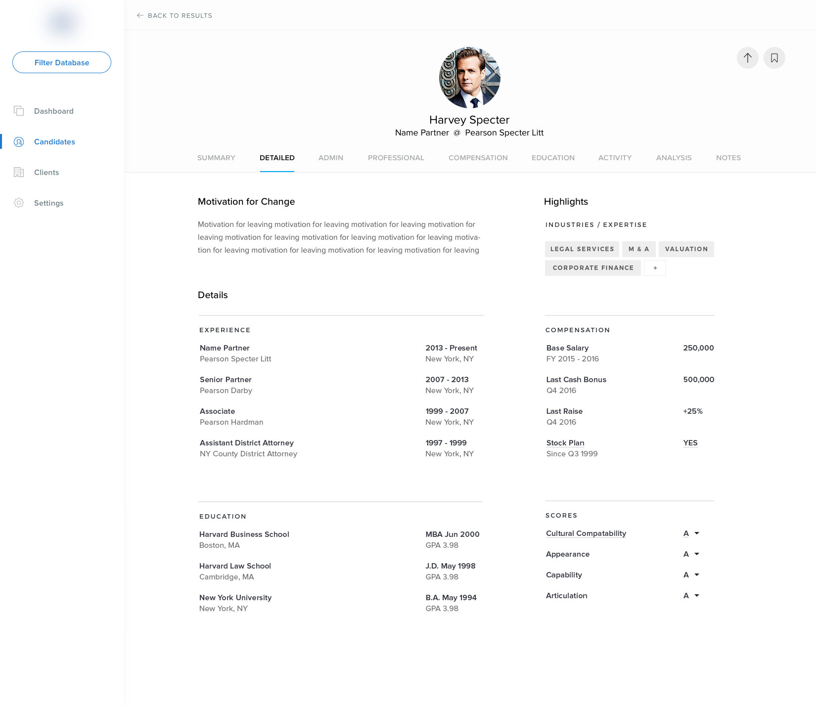The width and height of the screenshot is (816, 707).
Task: Open Clients from the sidebar
Action: 46,173
